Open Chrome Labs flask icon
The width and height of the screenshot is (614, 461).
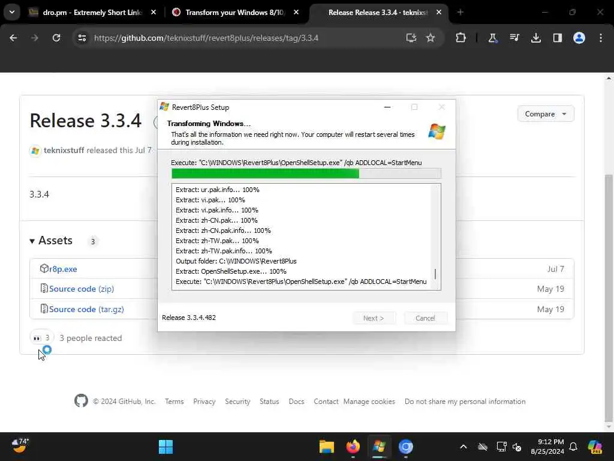coord(492,38)
